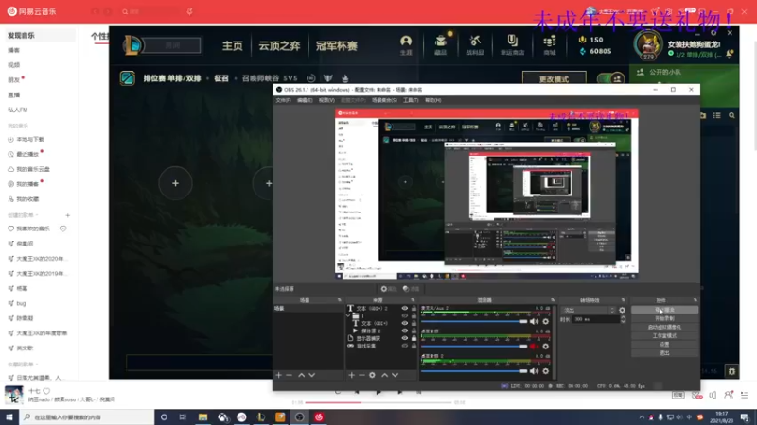The width and height of the screenshot is (757, 425).
Task: Go to the 云顶之弈 tab
Action: tap(279, 45)
